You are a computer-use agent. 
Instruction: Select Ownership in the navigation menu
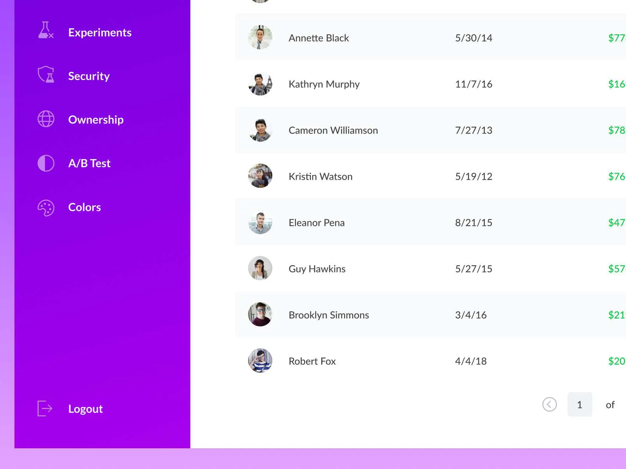point(95,120)
